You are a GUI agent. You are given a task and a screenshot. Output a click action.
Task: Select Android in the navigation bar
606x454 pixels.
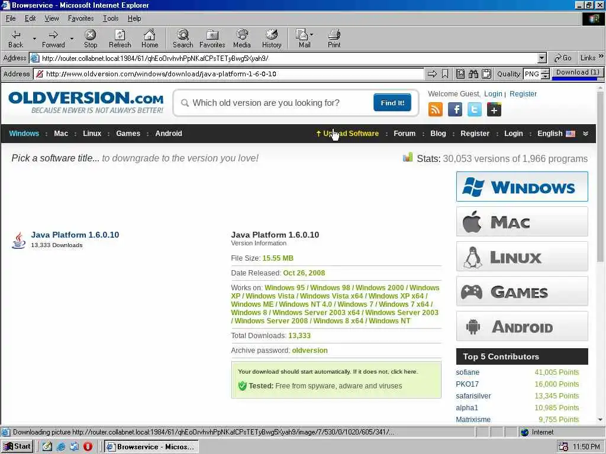(x=169, y=134)
